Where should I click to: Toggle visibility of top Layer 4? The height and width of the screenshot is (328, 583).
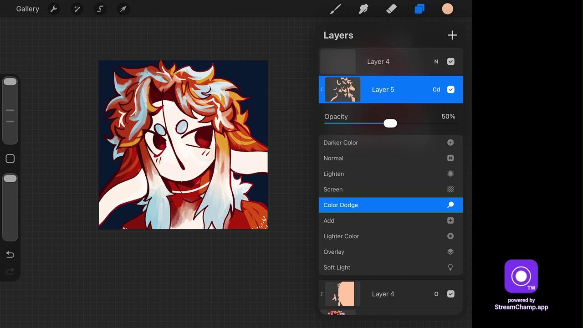451,61
